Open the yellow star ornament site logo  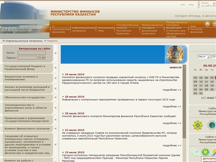(x=197, y=125)
